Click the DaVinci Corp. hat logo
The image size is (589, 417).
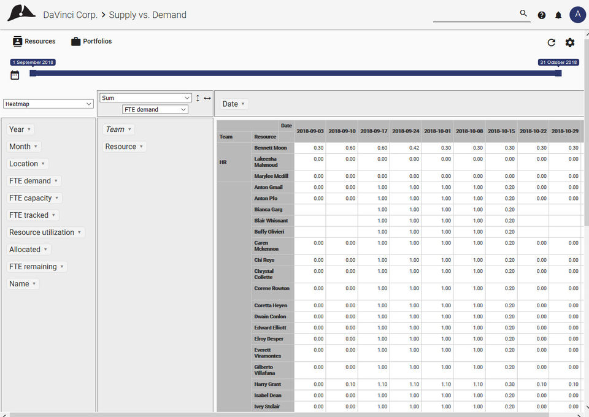tap(21, 13)
